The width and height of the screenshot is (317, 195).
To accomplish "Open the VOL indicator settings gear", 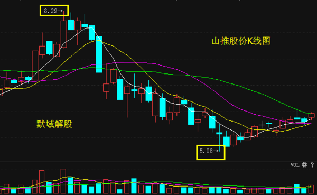I will tap(304, 165).
